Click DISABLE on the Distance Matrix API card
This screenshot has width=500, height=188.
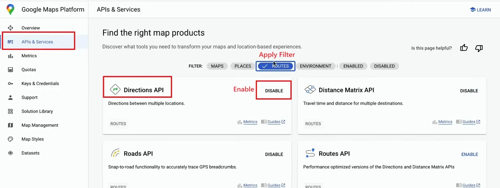(469, 91)
